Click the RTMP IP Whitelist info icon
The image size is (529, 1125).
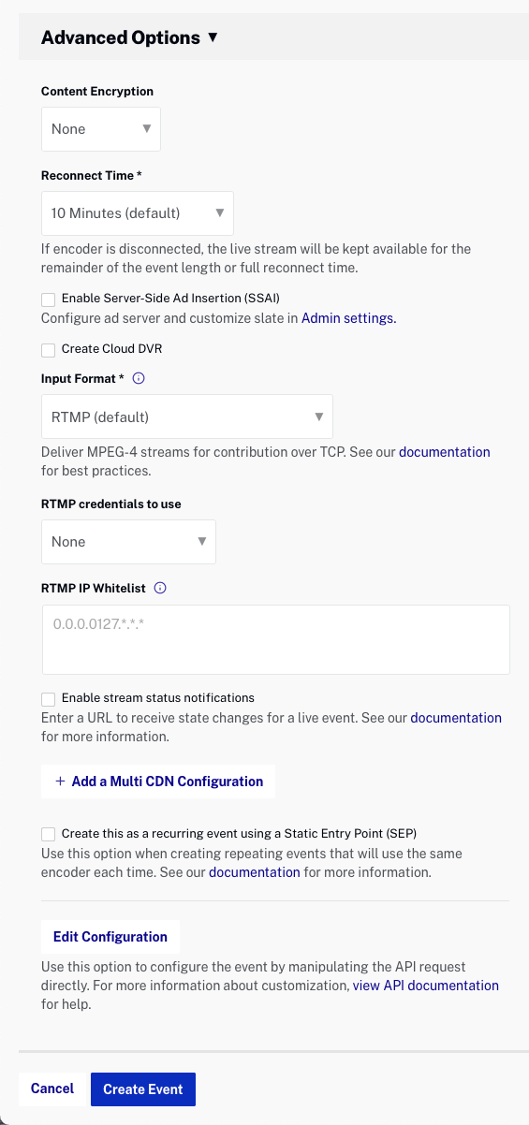coord(159,589)
